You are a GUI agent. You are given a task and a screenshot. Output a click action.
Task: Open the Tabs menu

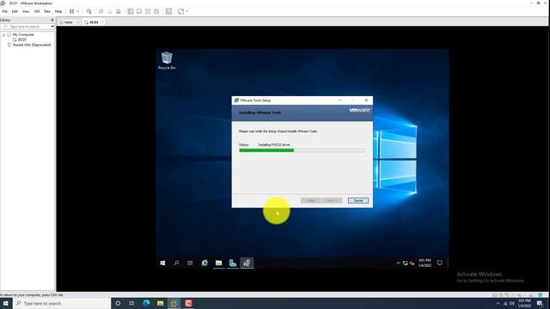pyautogui.click(x=47, y=11)
